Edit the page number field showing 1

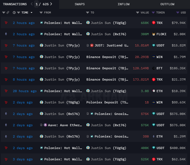pyautogui.click(x=37, y=4)
